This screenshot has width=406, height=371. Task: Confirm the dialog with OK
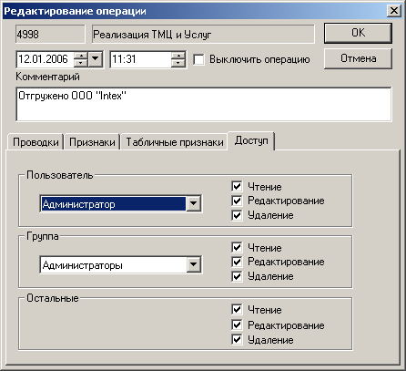358,33
